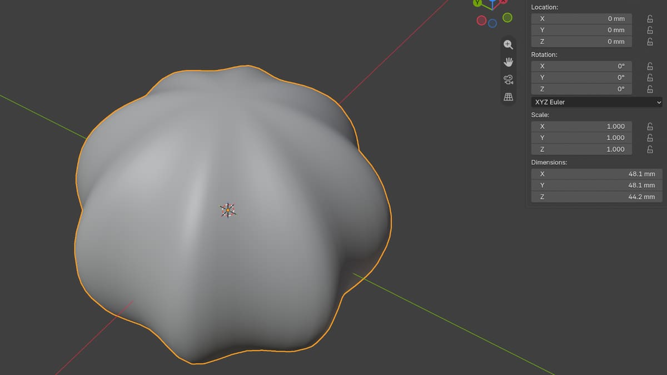Click the "Scale:" label
The width and height of the screenshot is (667, 375).
tap(540, 115)
